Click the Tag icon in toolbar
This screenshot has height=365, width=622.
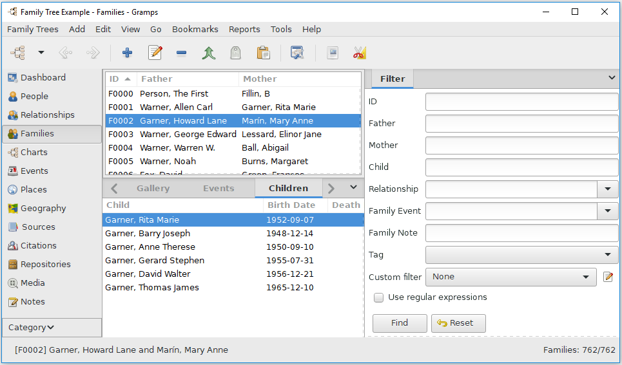coord(236,53)
